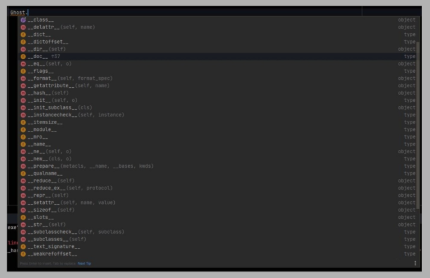
Task: Open the three-dot options in completion popup
Action: tap(415, 263)
